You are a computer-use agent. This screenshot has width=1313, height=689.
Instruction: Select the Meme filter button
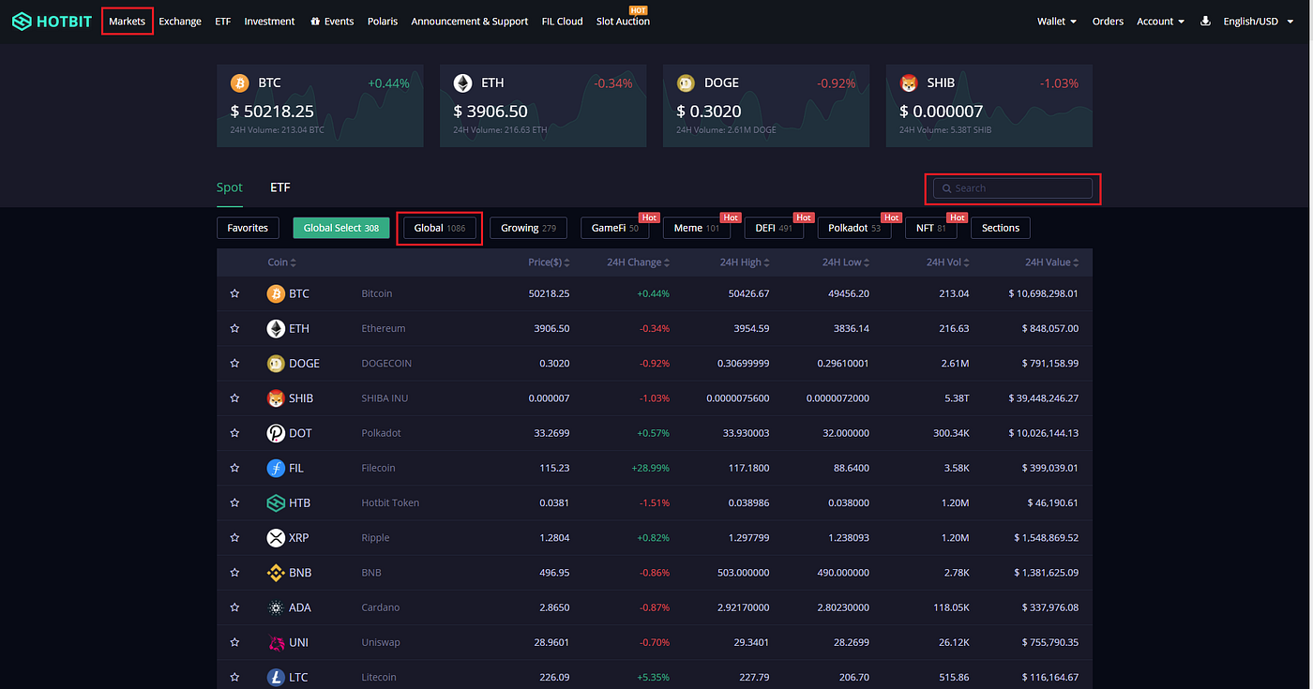coord(697,228)
